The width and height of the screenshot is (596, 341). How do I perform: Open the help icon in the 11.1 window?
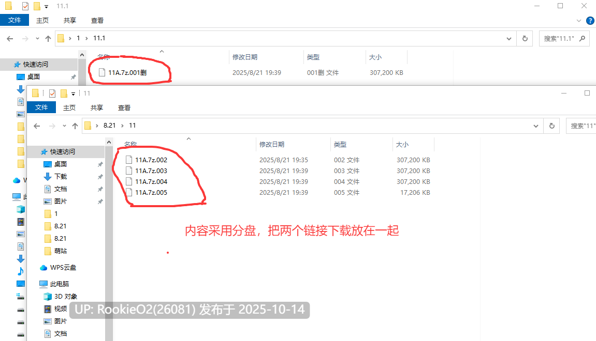(x=590, y=21)
